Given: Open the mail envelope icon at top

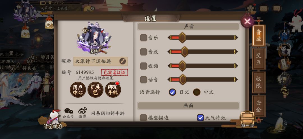Looking at the screenshot, I should click(x=263, y=8).
